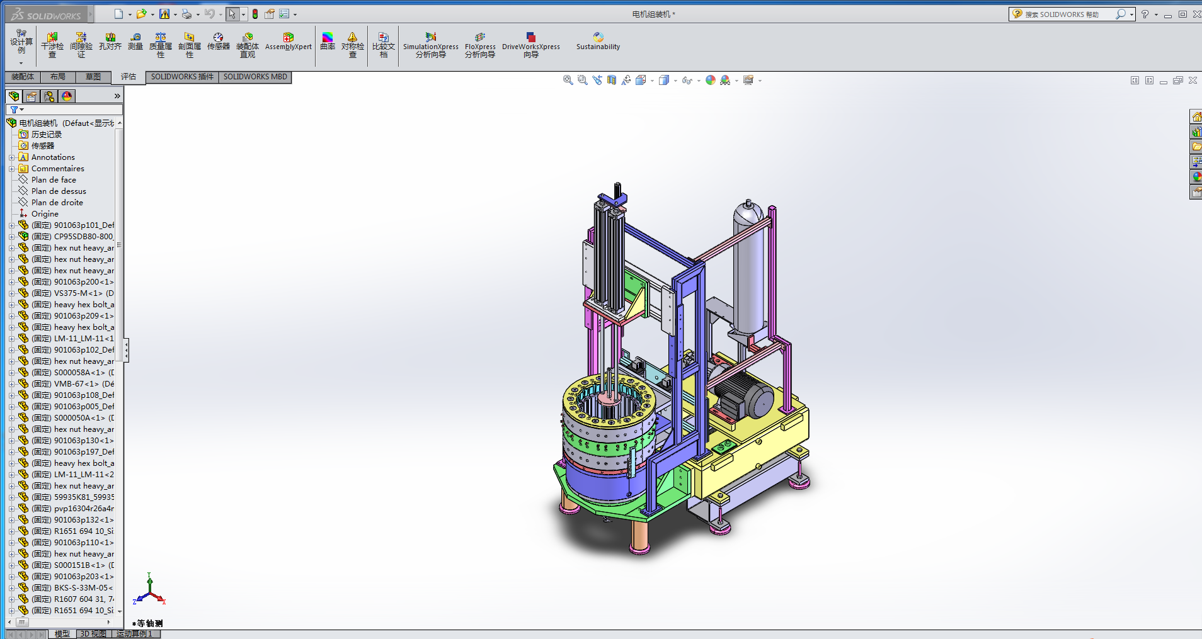Expand the Annotations tree node
The width and height of the screenshot is (1202, 639).
[11, 157]
